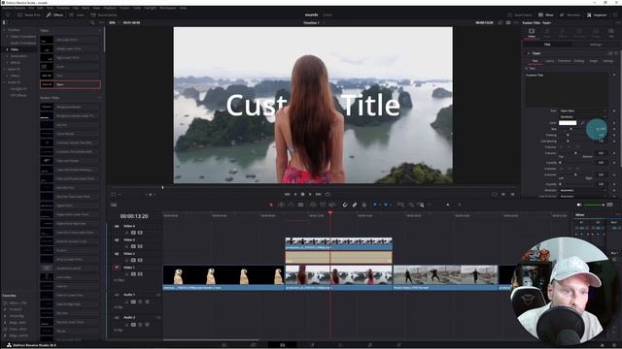622x349 pixels.
Task: Play timeline in reverse
Action: [x=295, y=194]
